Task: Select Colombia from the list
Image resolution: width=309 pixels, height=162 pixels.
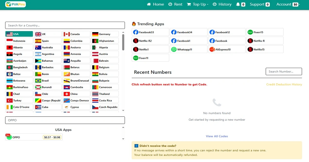Action: pyautogui.click(x=76, y=41)
